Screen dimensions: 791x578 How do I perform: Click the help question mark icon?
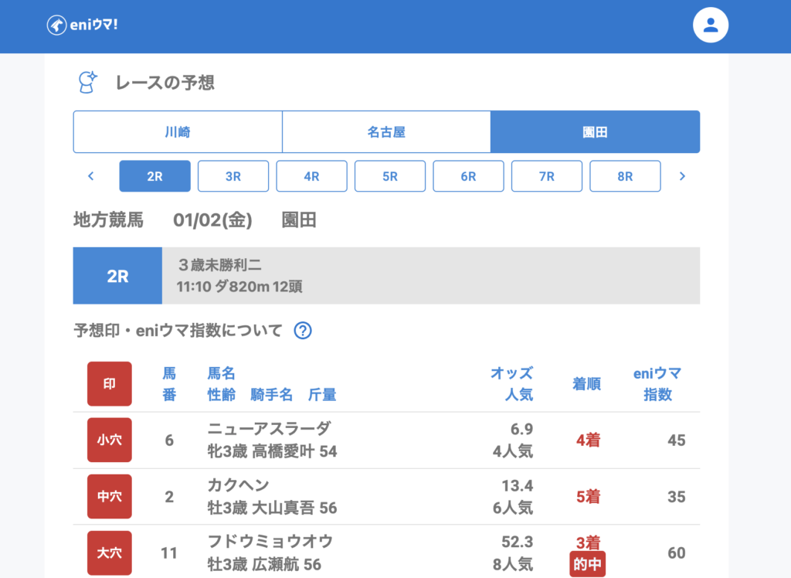click(x=303, y=331)
